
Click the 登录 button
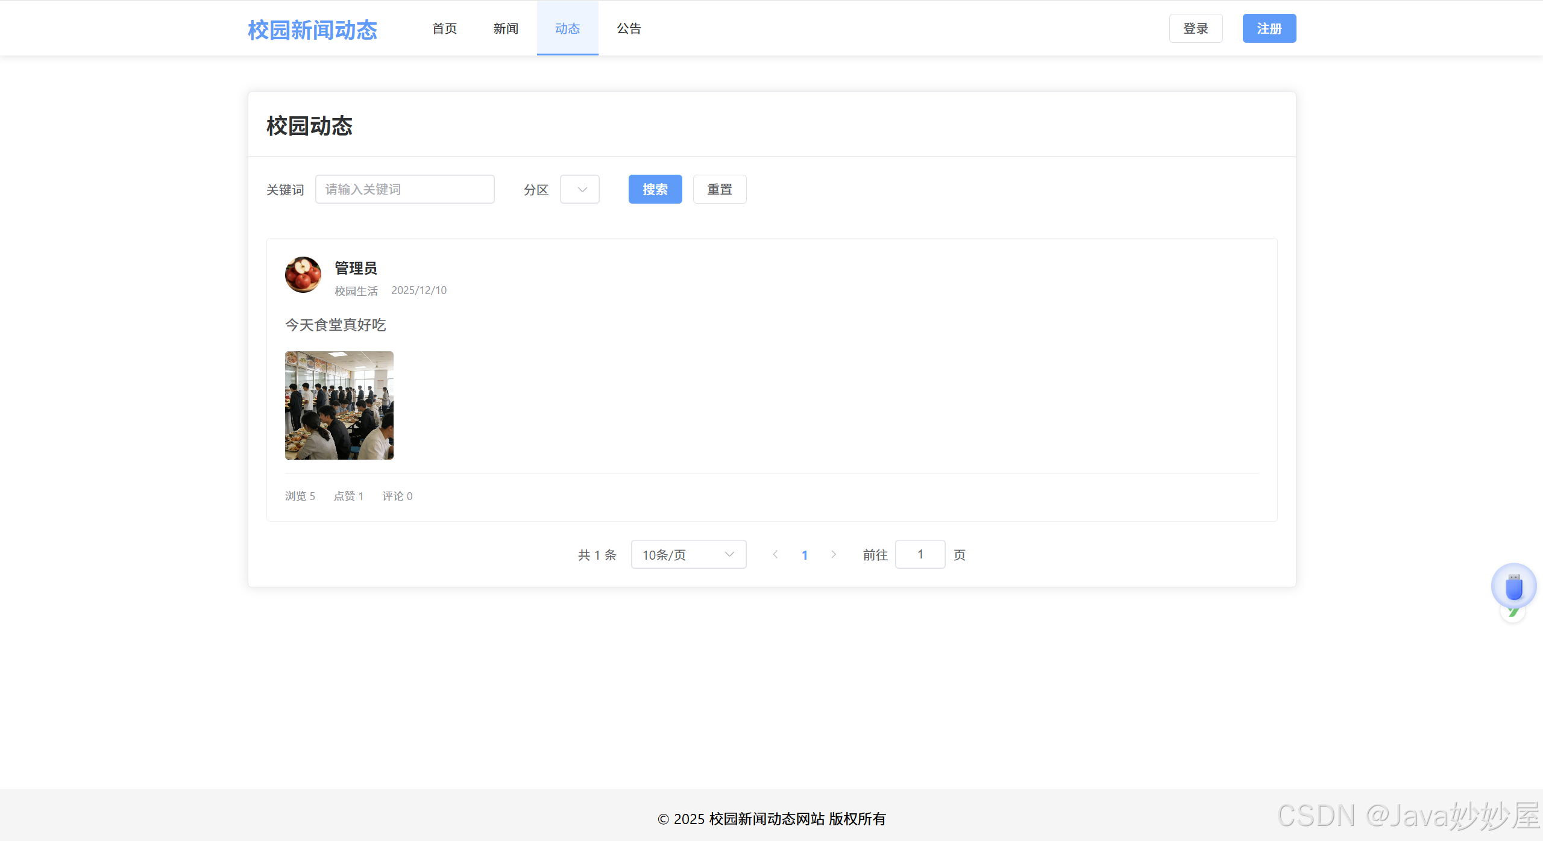click(1195, 28)
